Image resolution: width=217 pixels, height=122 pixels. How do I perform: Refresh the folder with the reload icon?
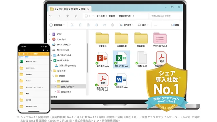(x=76, y=16)
